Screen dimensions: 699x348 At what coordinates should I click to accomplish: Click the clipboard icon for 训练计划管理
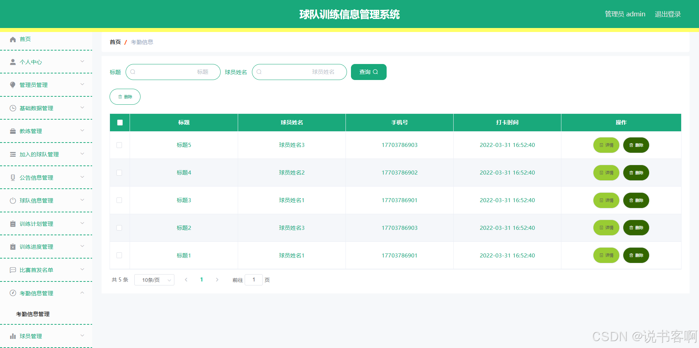pos(13,224)
